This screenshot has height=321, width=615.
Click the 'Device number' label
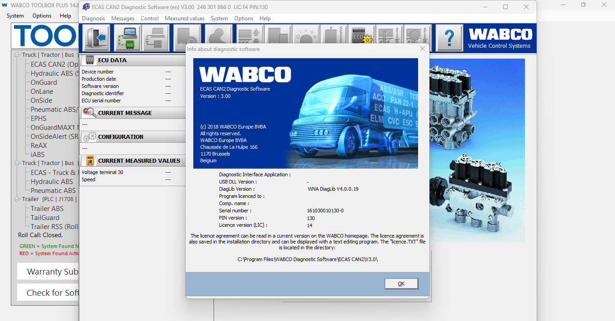tap(97, 72)
